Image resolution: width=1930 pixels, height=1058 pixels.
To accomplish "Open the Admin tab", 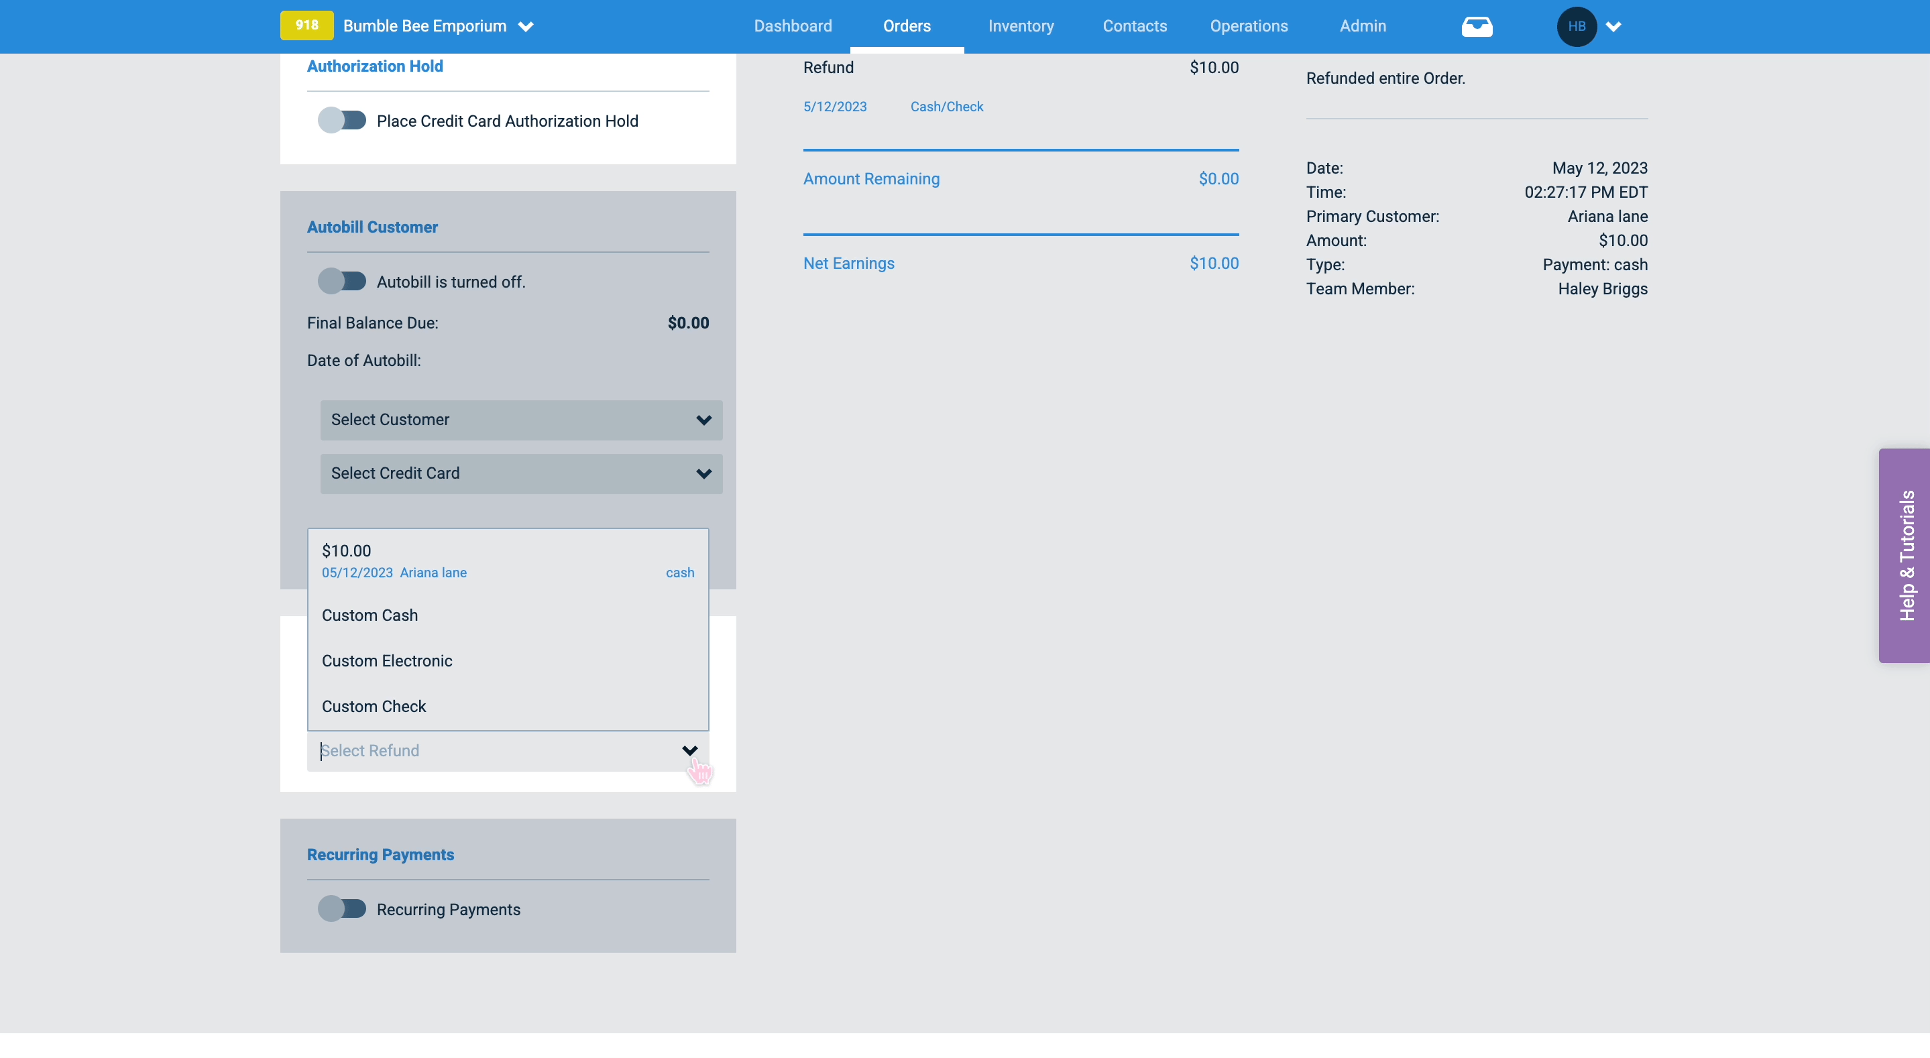I will (1363, 26).
